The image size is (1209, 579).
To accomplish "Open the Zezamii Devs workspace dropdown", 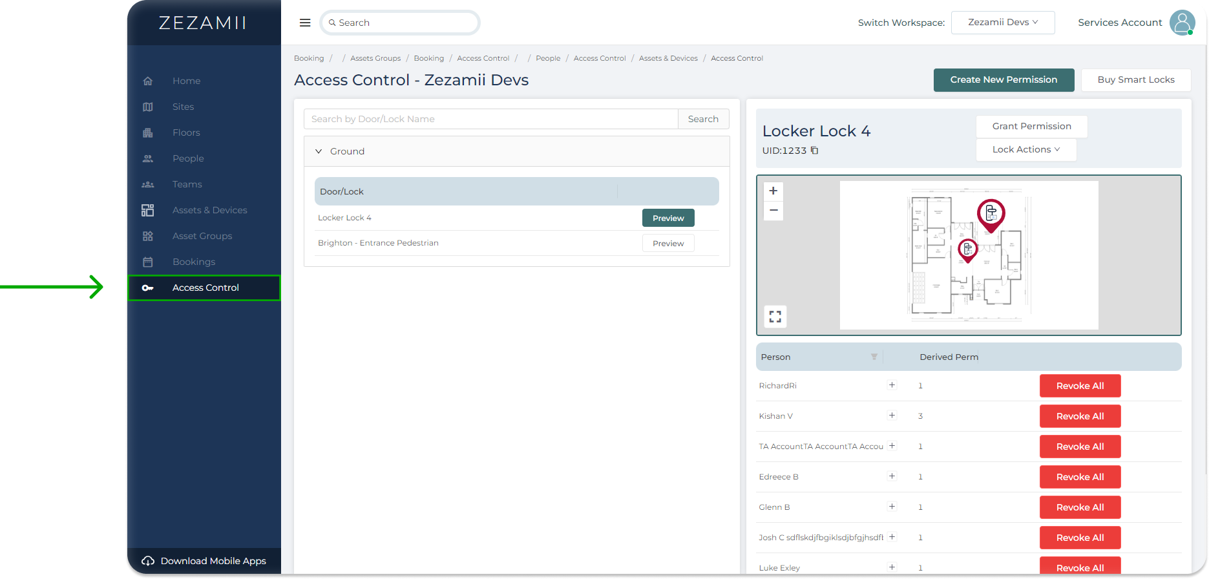I will (x=1003, y=23).
